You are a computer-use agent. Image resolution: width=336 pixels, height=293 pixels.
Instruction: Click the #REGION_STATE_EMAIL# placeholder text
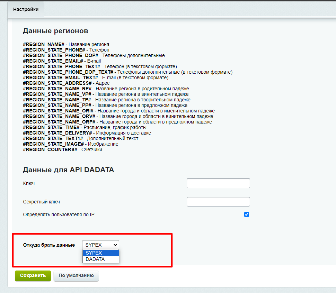coord(53,61)
